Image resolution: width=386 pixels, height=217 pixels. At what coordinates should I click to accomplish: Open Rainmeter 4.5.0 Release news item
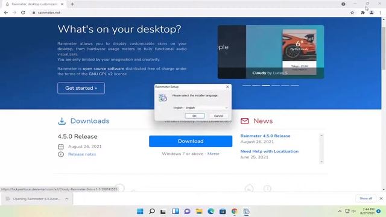point(265,136)
